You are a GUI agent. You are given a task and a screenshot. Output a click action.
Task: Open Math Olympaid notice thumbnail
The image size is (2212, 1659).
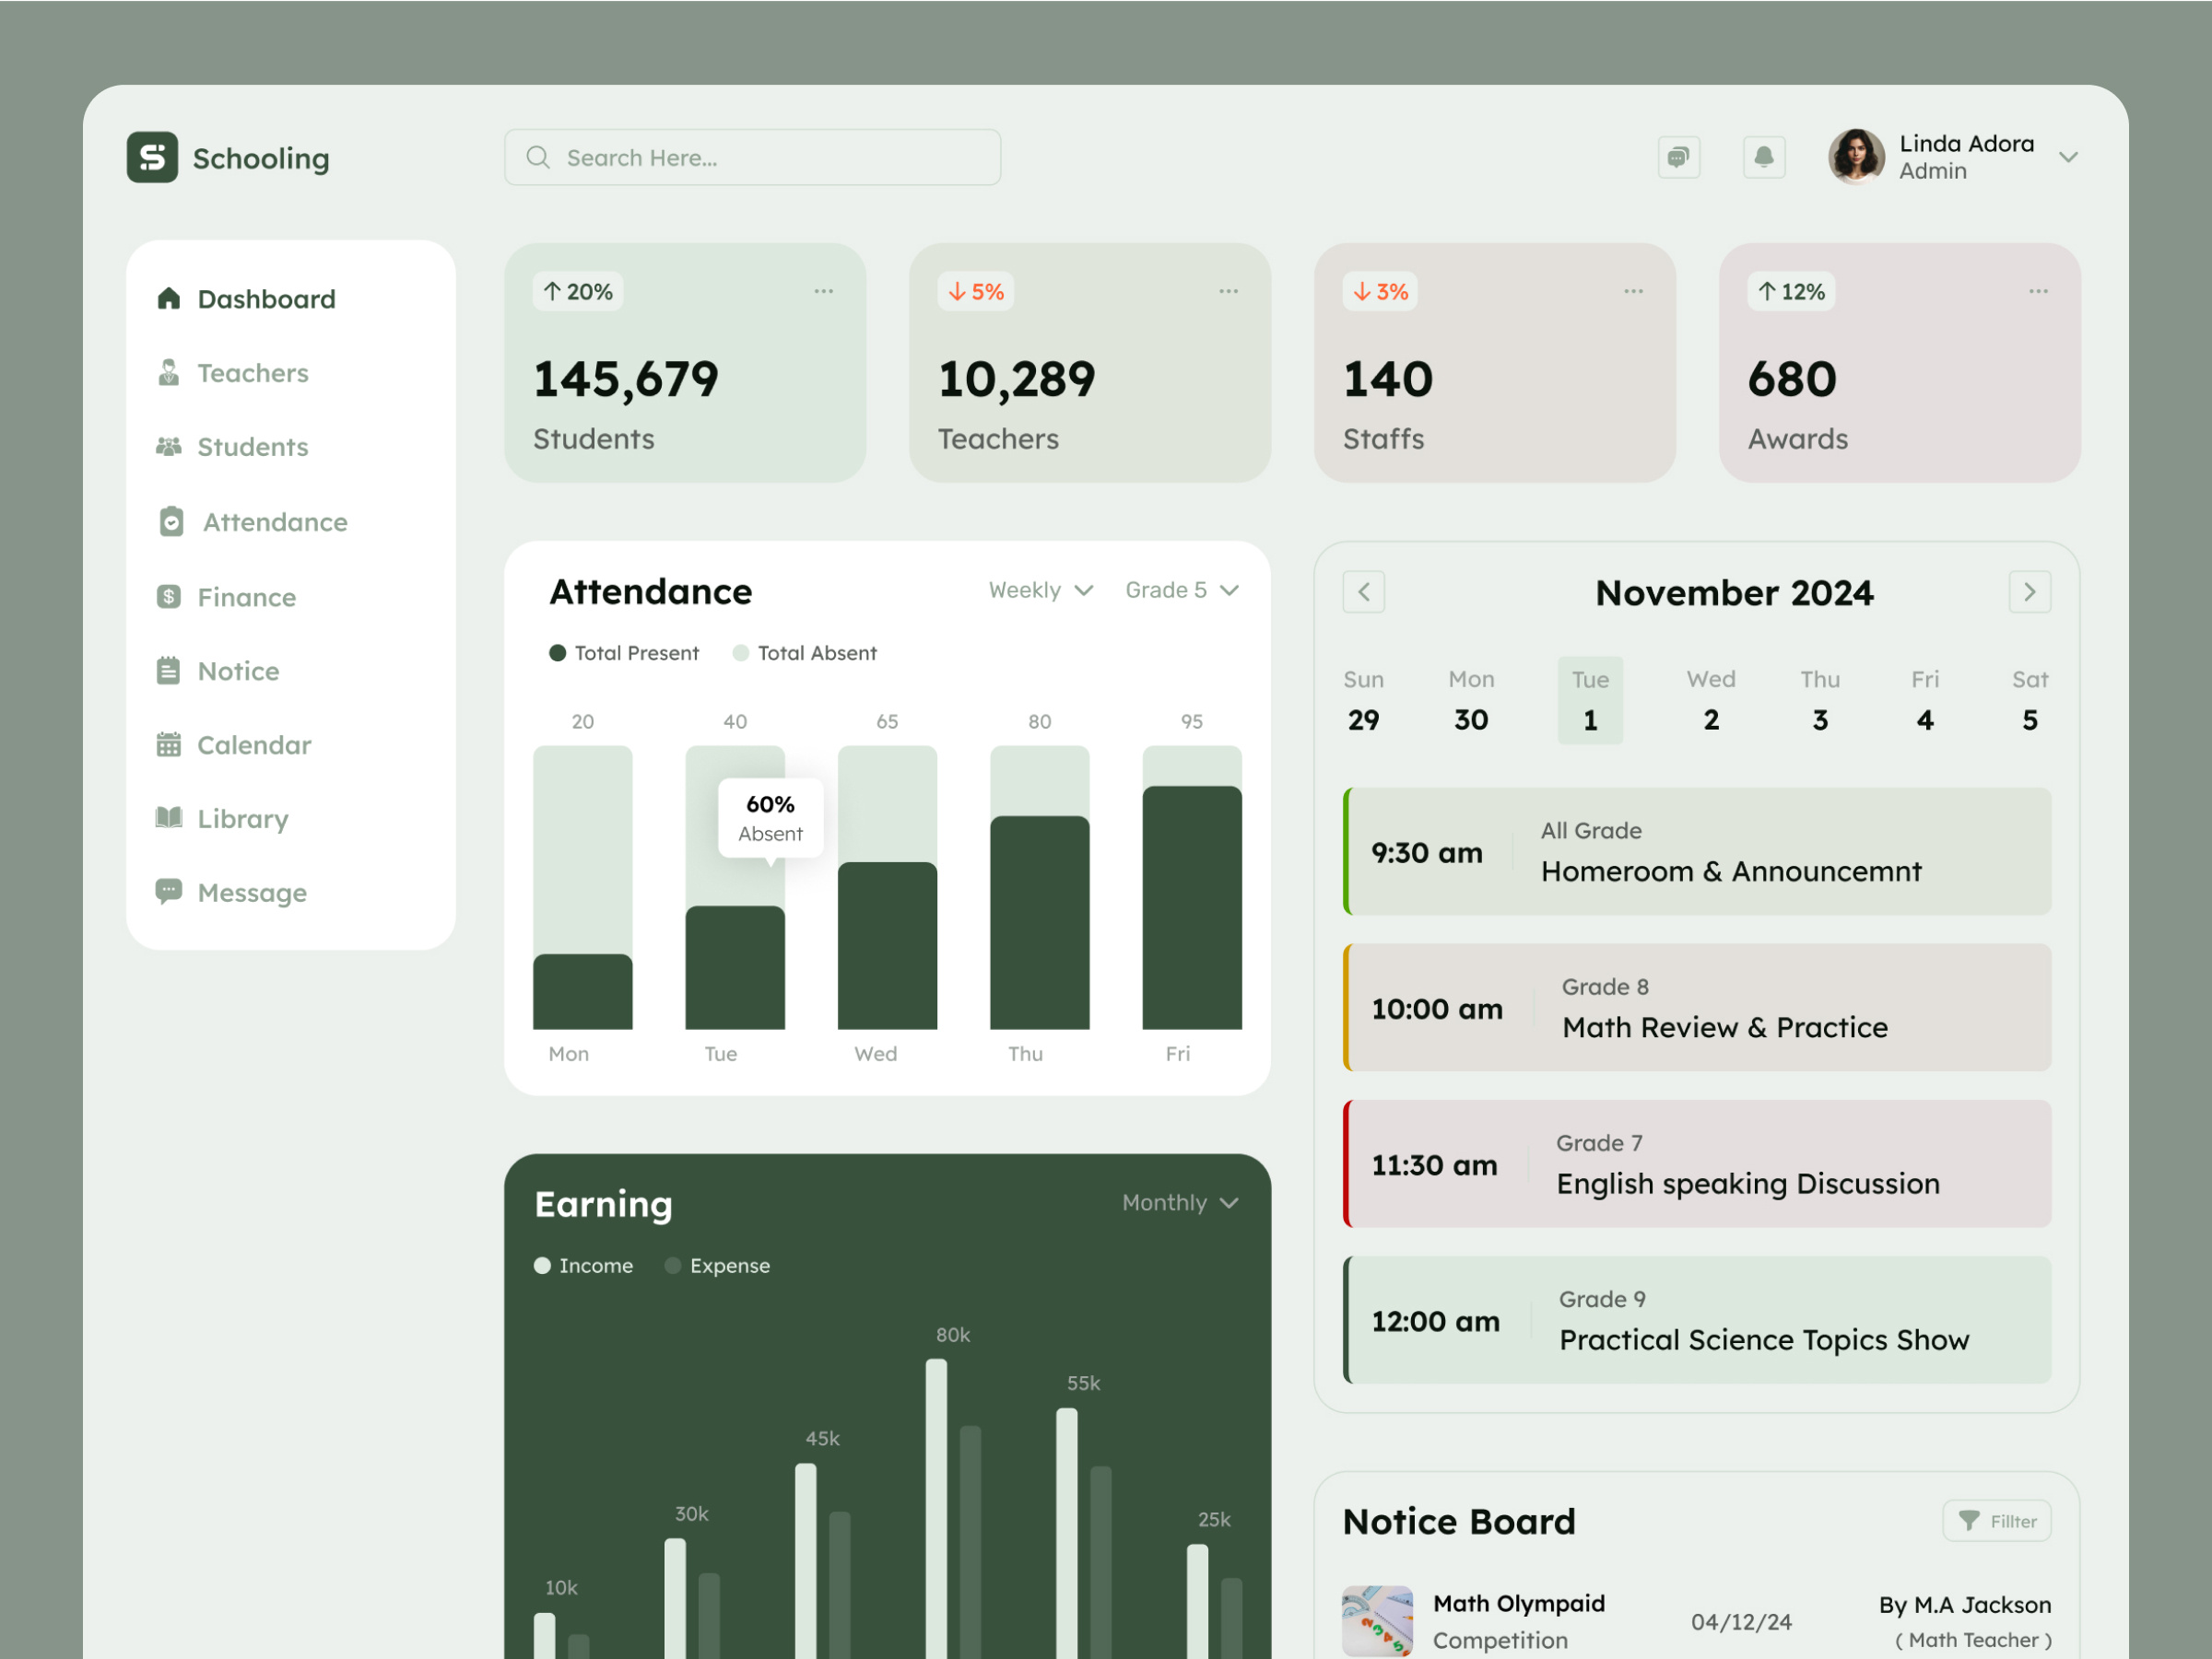tap(1377, 1621)
